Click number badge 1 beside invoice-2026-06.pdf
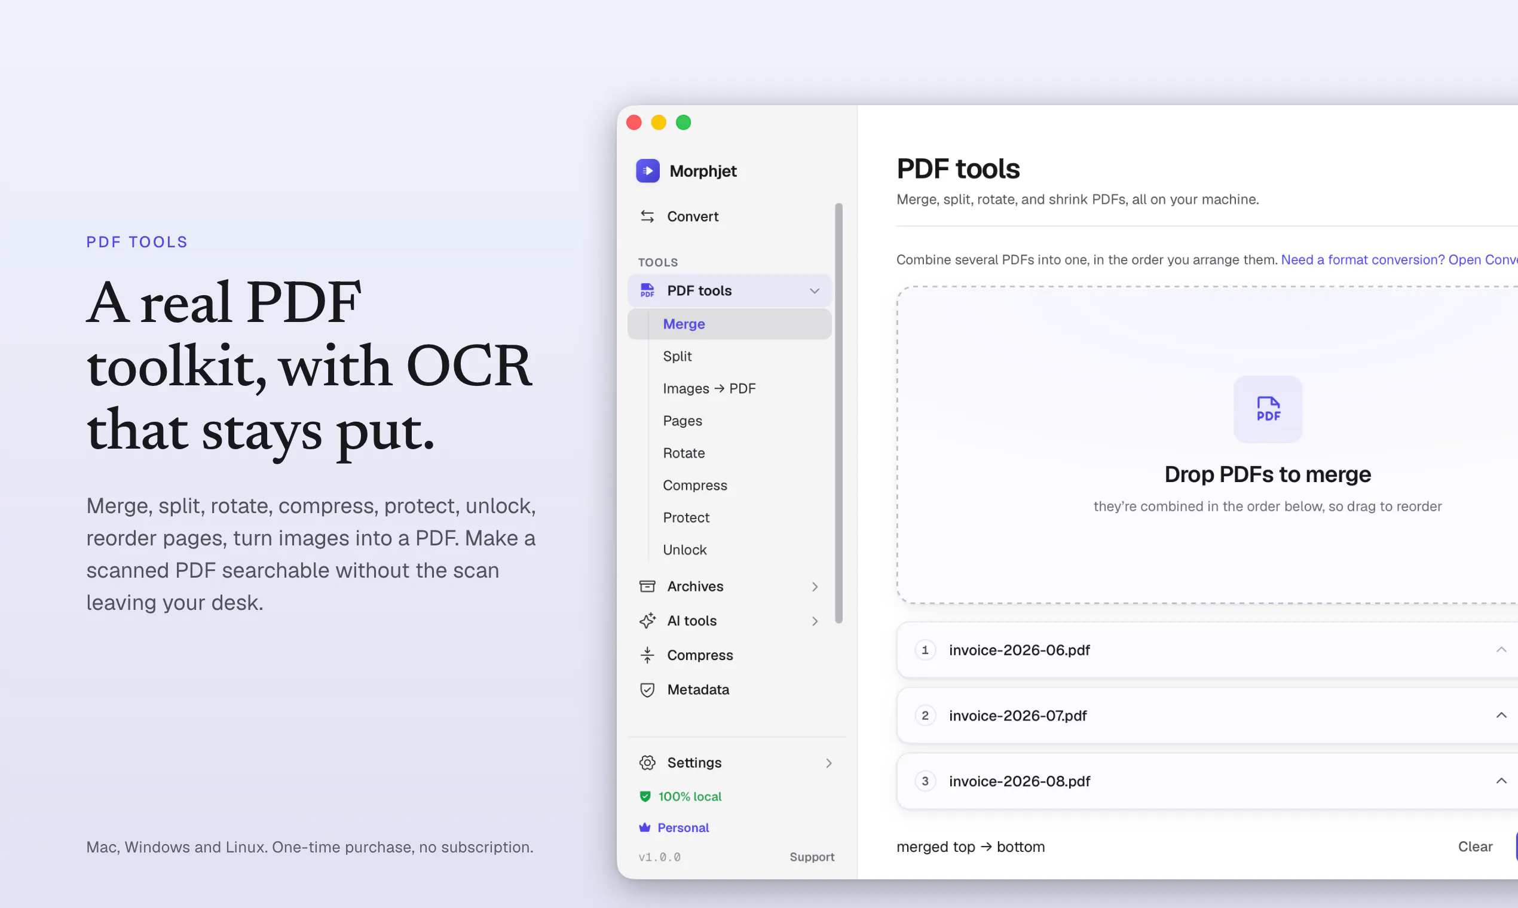This screenshot has width=1518, height=908. [x=925, y=650]
